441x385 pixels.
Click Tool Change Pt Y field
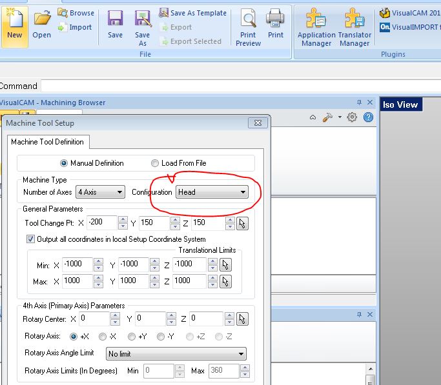pyautogui.click(x=154, y=223)
